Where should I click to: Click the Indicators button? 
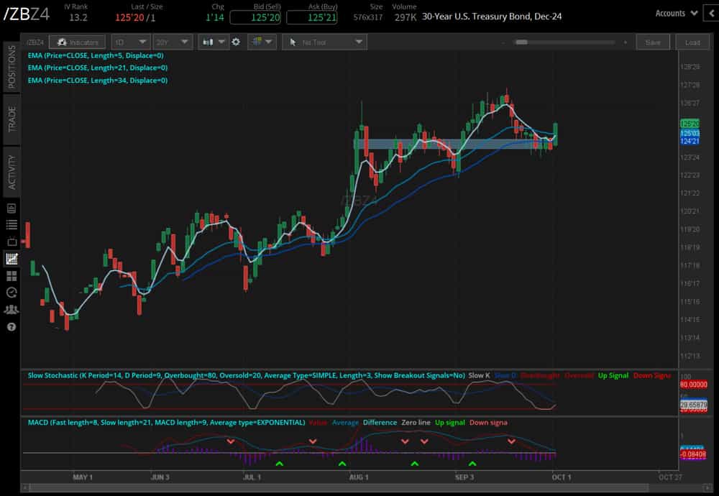(78, 42)
